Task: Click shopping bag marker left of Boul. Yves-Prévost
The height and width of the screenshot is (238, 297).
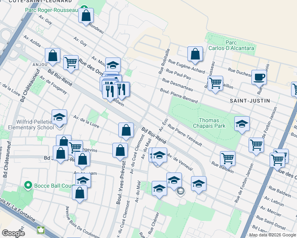Action: click(x=120, y=152)
